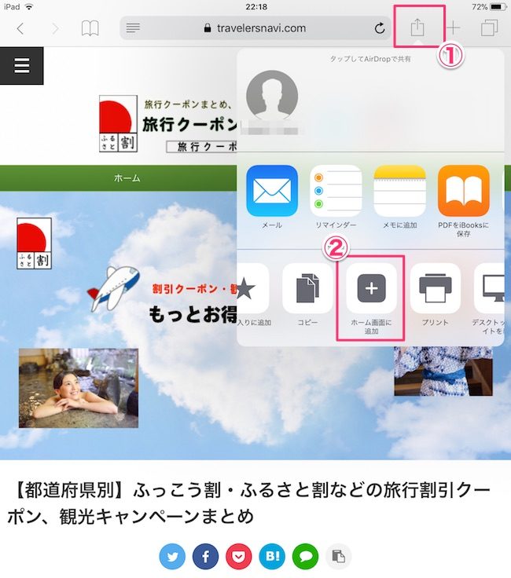Tap the コピー copy action
The height and width of the screenshot is (578, 511).
[x=307, y=288]
